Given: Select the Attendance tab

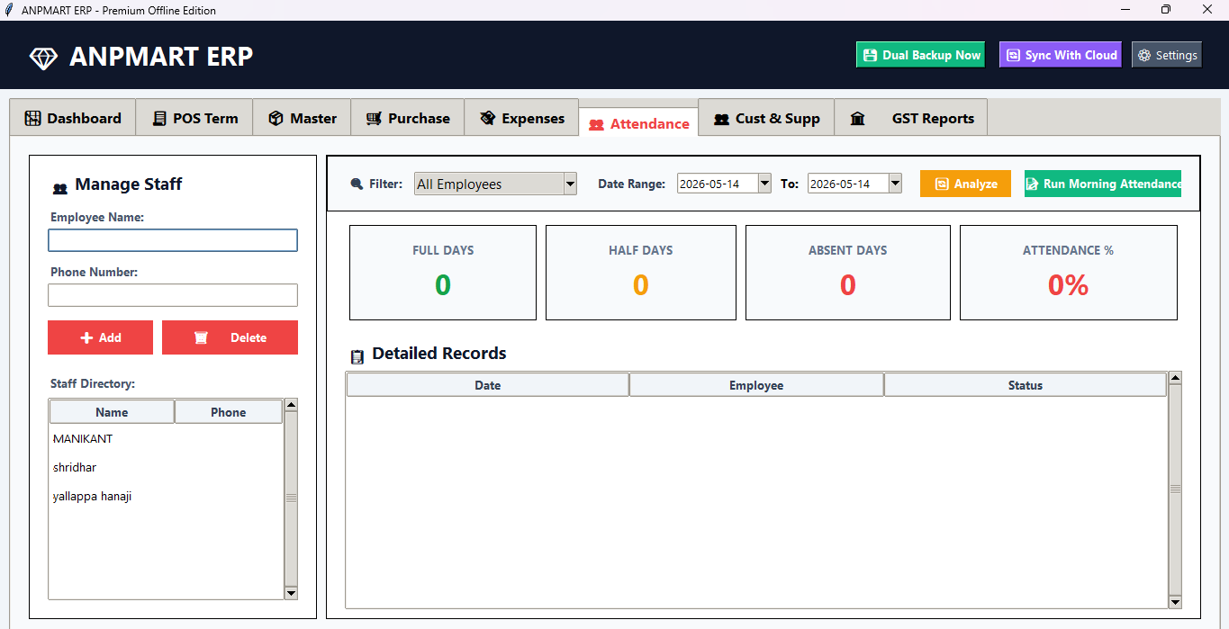Looking at the screenshot, I should coord(638,123).
